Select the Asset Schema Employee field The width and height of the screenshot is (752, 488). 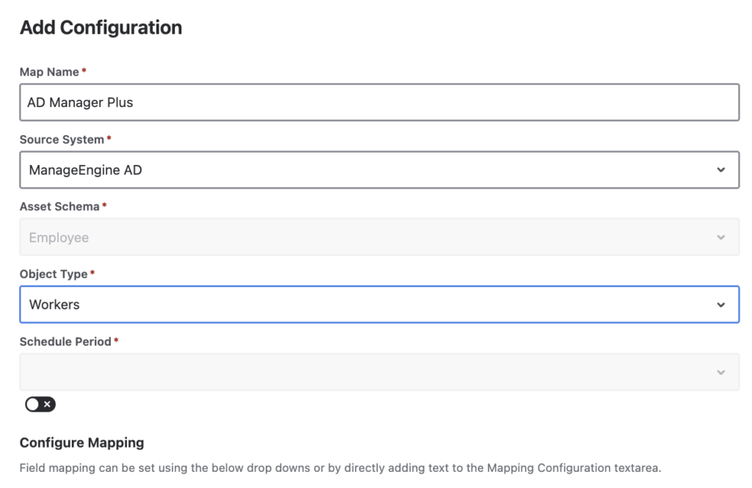click(x=367, y=238)
